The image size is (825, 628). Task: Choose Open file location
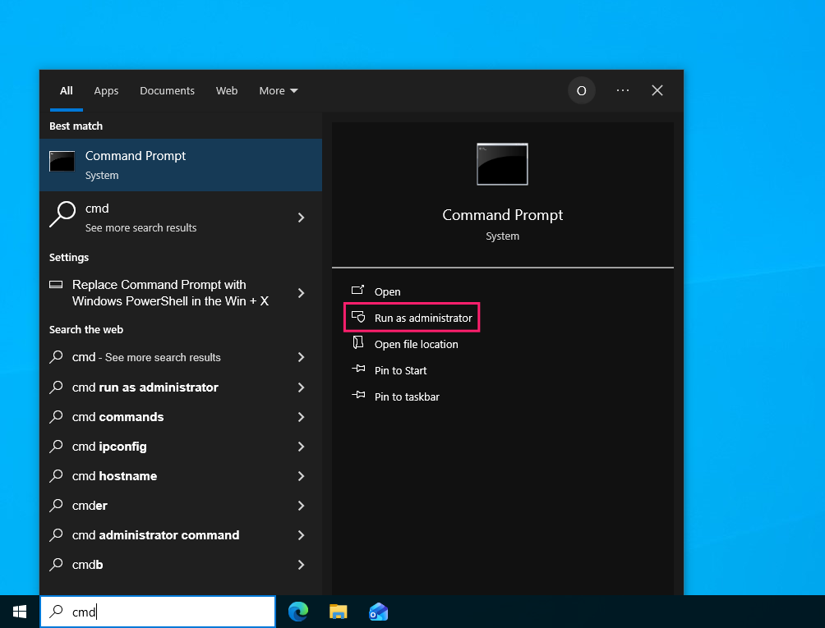point(416,344)
